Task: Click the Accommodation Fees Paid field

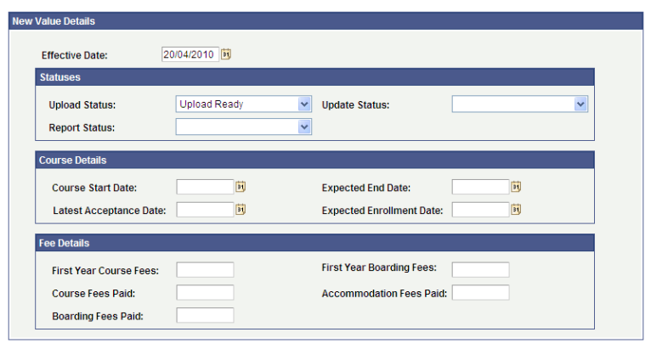Action: point(480,293)
